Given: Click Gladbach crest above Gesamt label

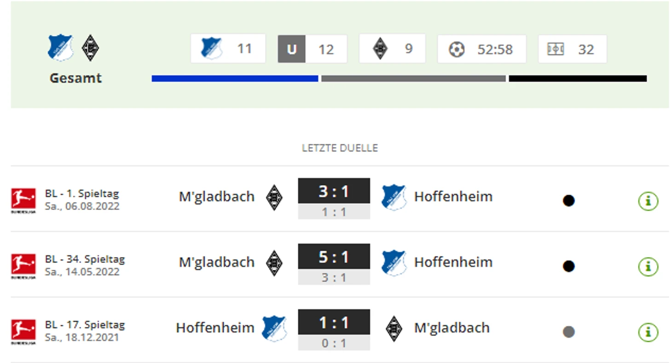Looking at the screenshot, I should point(91,48).
